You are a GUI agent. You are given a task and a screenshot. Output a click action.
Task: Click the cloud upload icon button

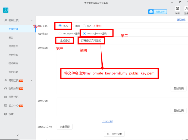click(x=151, y=11)
